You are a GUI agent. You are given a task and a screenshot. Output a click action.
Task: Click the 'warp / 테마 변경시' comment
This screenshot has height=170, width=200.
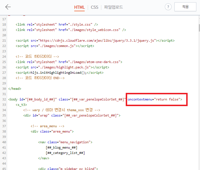click(x=62, y=110)
